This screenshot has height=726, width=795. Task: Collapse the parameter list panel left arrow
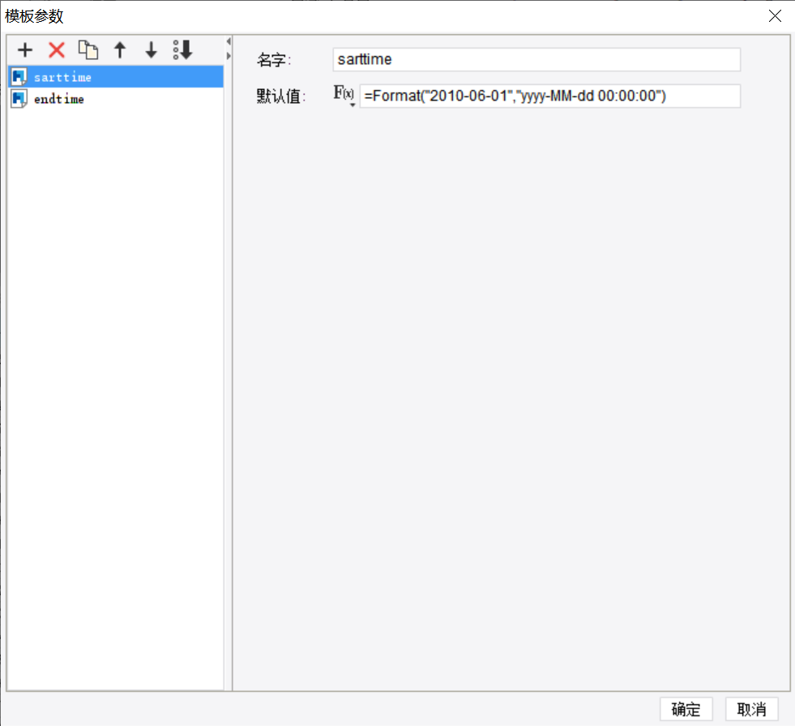click(229, 41)
